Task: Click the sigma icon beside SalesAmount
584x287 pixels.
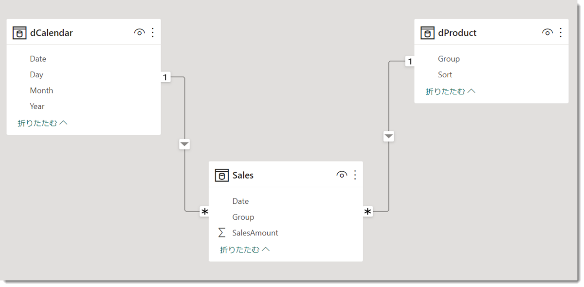Action: (222, 233)
